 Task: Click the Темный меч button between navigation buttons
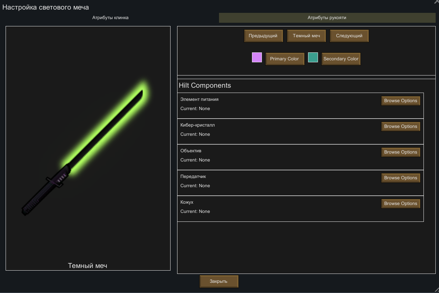click(x=306, y=36)
